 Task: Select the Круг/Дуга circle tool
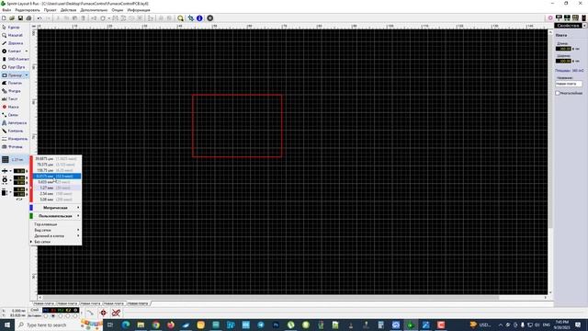point(15,67)
